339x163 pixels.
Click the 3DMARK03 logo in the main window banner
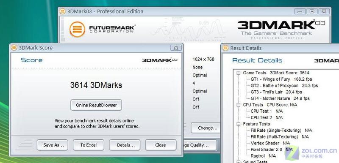tap(281, 30)
